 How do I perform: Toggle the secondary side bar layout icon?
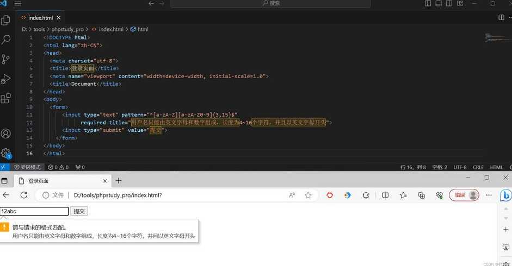click(449, 3)
